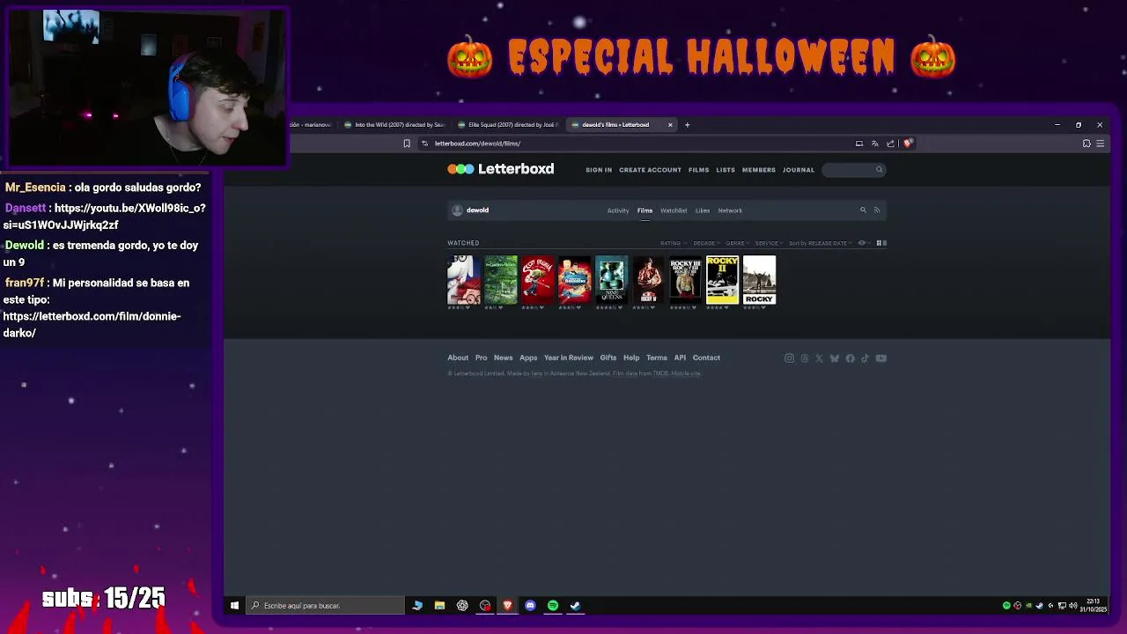Open Letterboxd X footer icon
This screenshot has width=1127, height=634.
coord(819,358)
